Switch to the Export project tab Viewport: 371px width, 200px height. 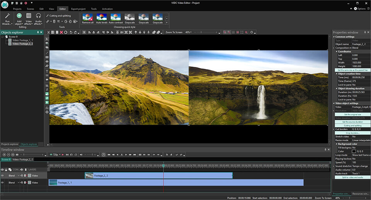(x=78, y=9)
